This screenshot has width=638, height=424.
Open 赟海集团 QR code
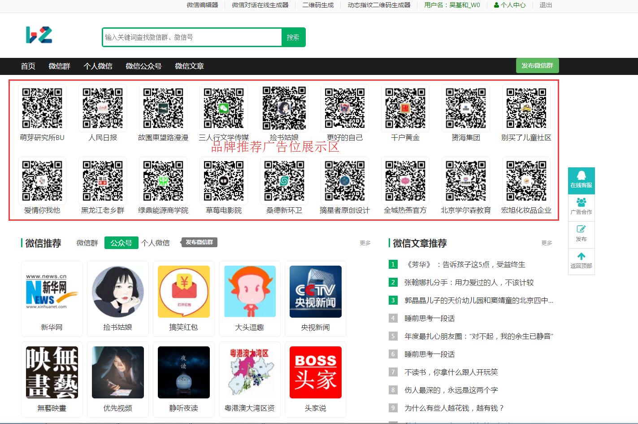(x=466, y=108)
